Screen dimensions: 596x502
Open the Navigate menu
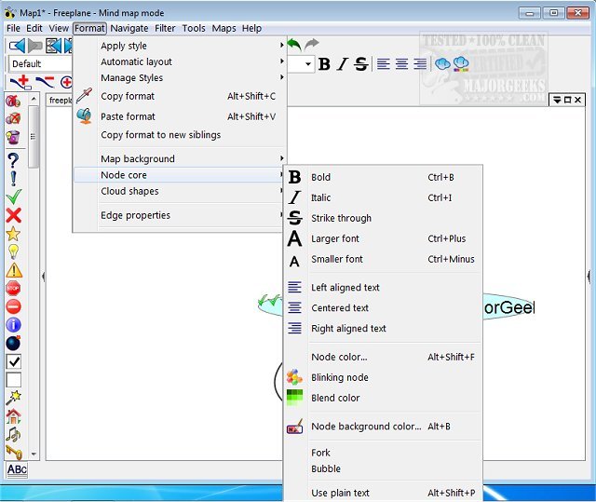pyautogui.click(x=129, y=28)
